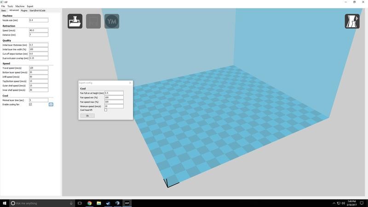Click the YM share icon

click(112, 21)
